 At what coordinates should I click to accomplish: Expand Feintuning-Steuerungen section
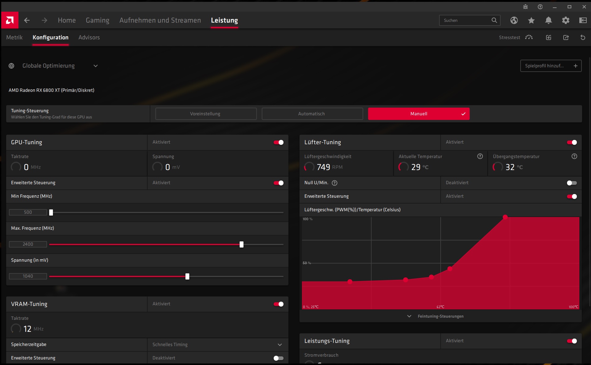(x=440, y=316)
